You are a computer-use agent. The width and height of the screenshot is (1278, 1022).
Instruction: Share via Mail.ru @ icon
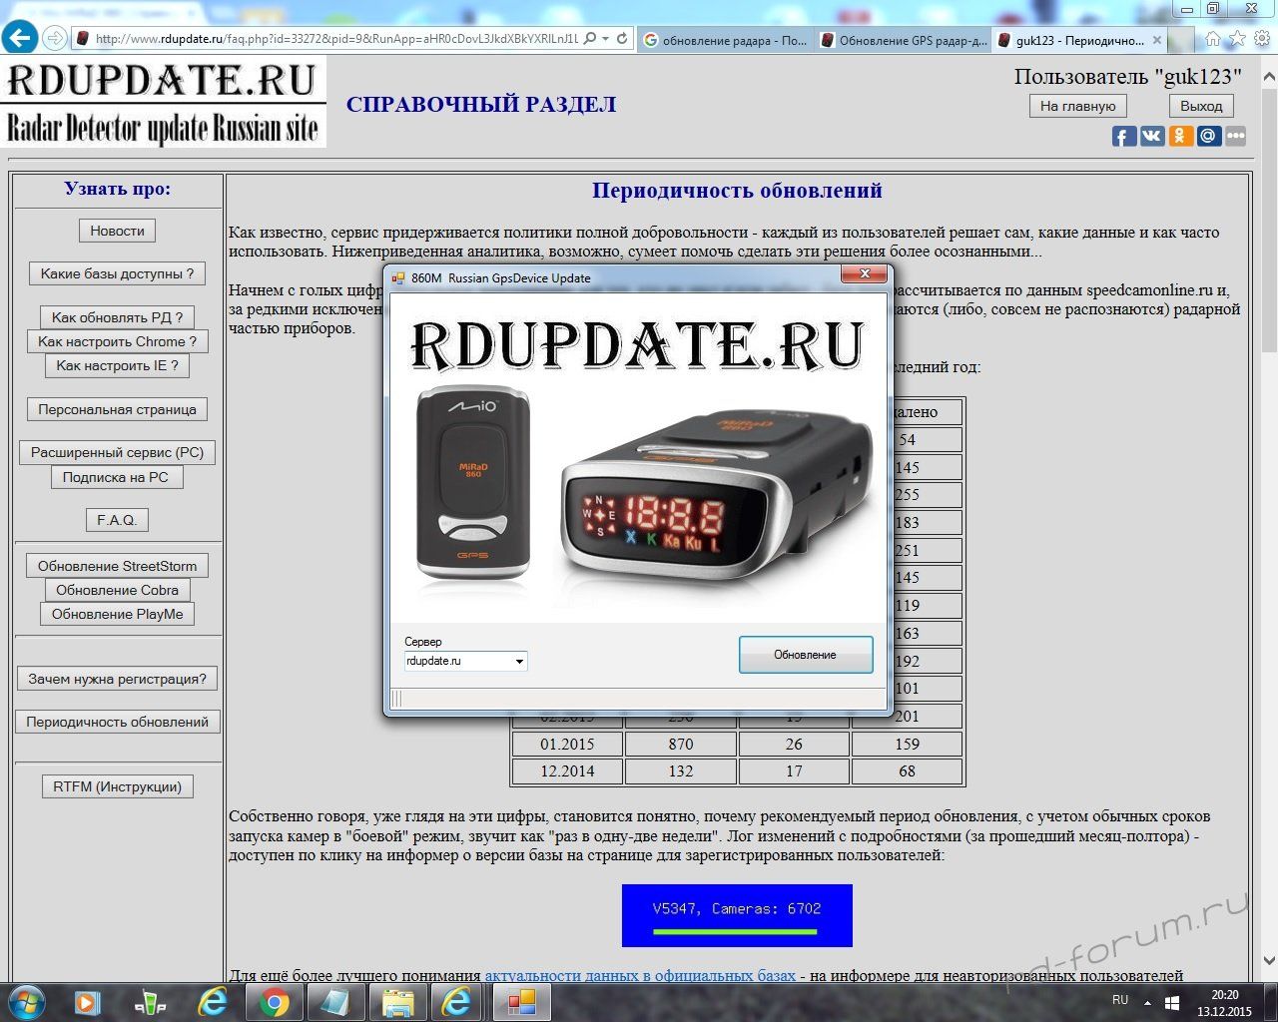(x=1208, y=136)
